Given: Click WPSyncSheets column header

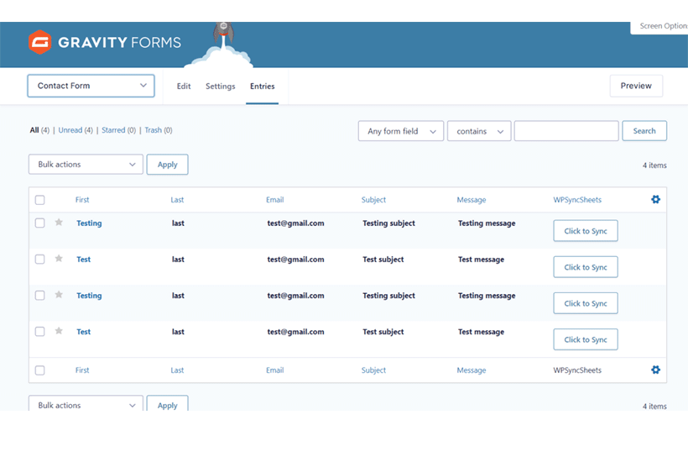Looking at the screenshot, I should point(577,200).
